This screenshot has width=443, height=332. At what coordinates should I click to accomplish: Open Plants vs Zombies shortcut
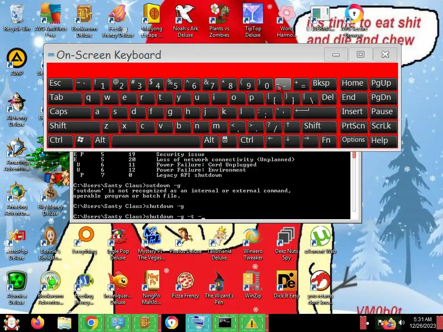click(x=219, y=20)
